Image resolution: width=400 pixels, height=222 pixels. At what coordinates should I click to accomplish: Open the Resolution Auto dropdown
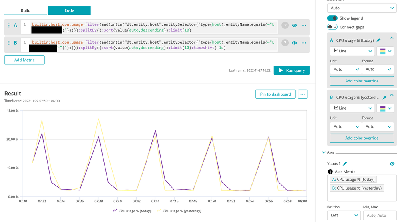pos(362,8)
